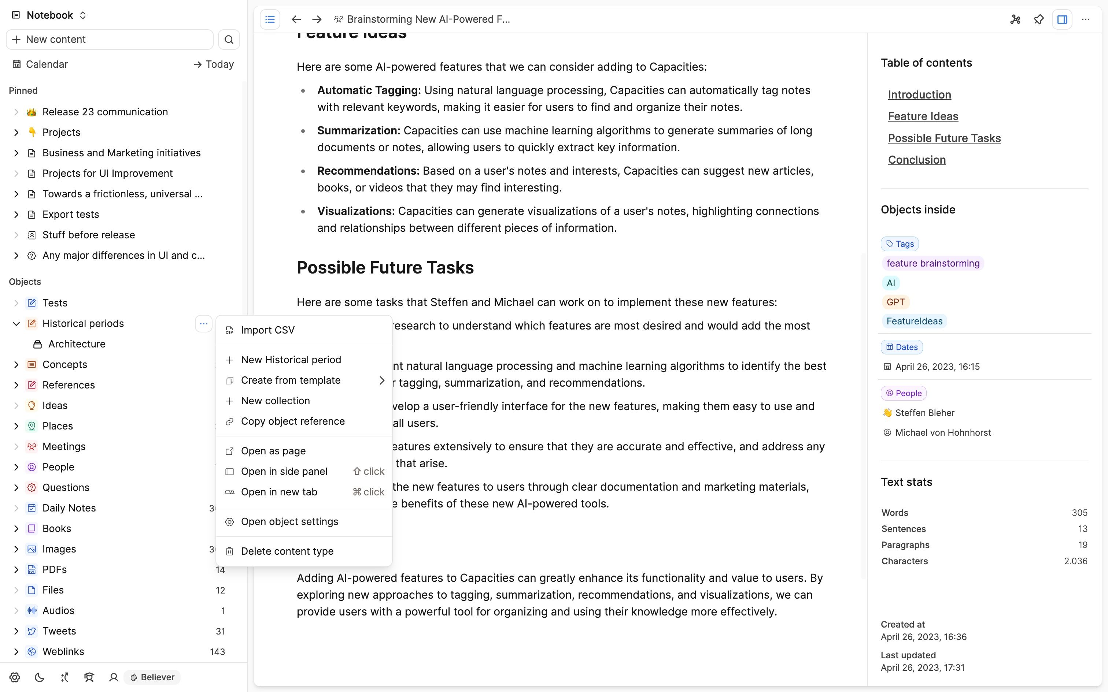
Task: Choose Delete content type in the menu
Action: click(x=288, y=551)
